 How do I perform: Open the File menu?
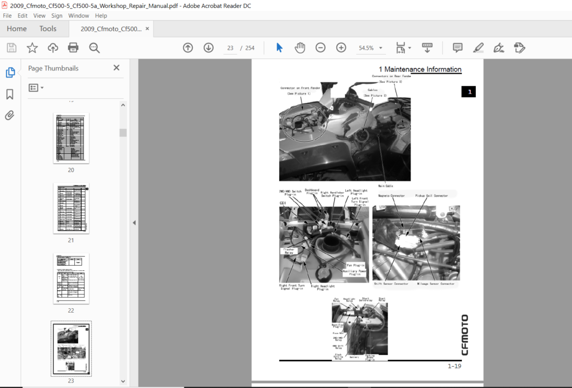pos(7,16)
